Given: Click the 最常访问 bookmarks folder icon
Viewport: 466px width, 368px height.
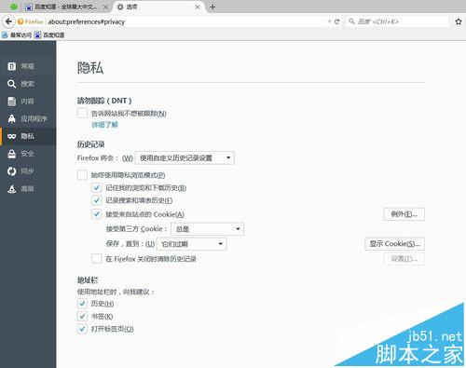Looking at the screenshot, I should (5, 34).
